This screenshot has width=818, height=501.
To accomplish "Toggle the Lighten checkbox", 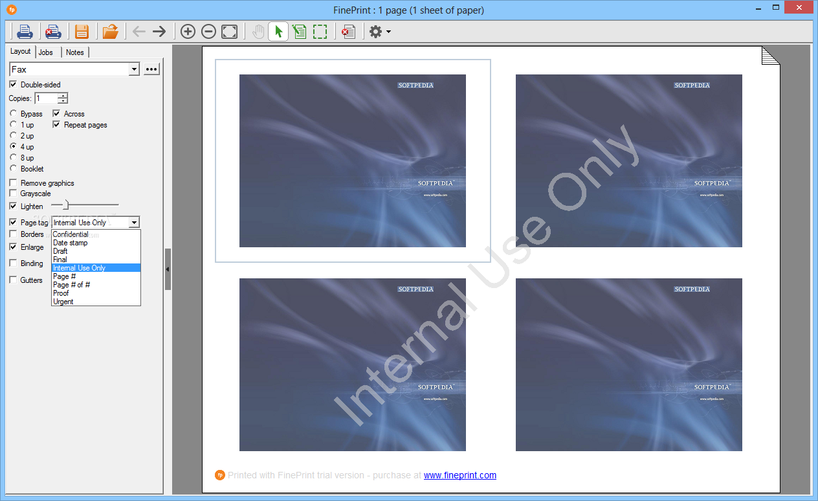I will click(13, 206).
